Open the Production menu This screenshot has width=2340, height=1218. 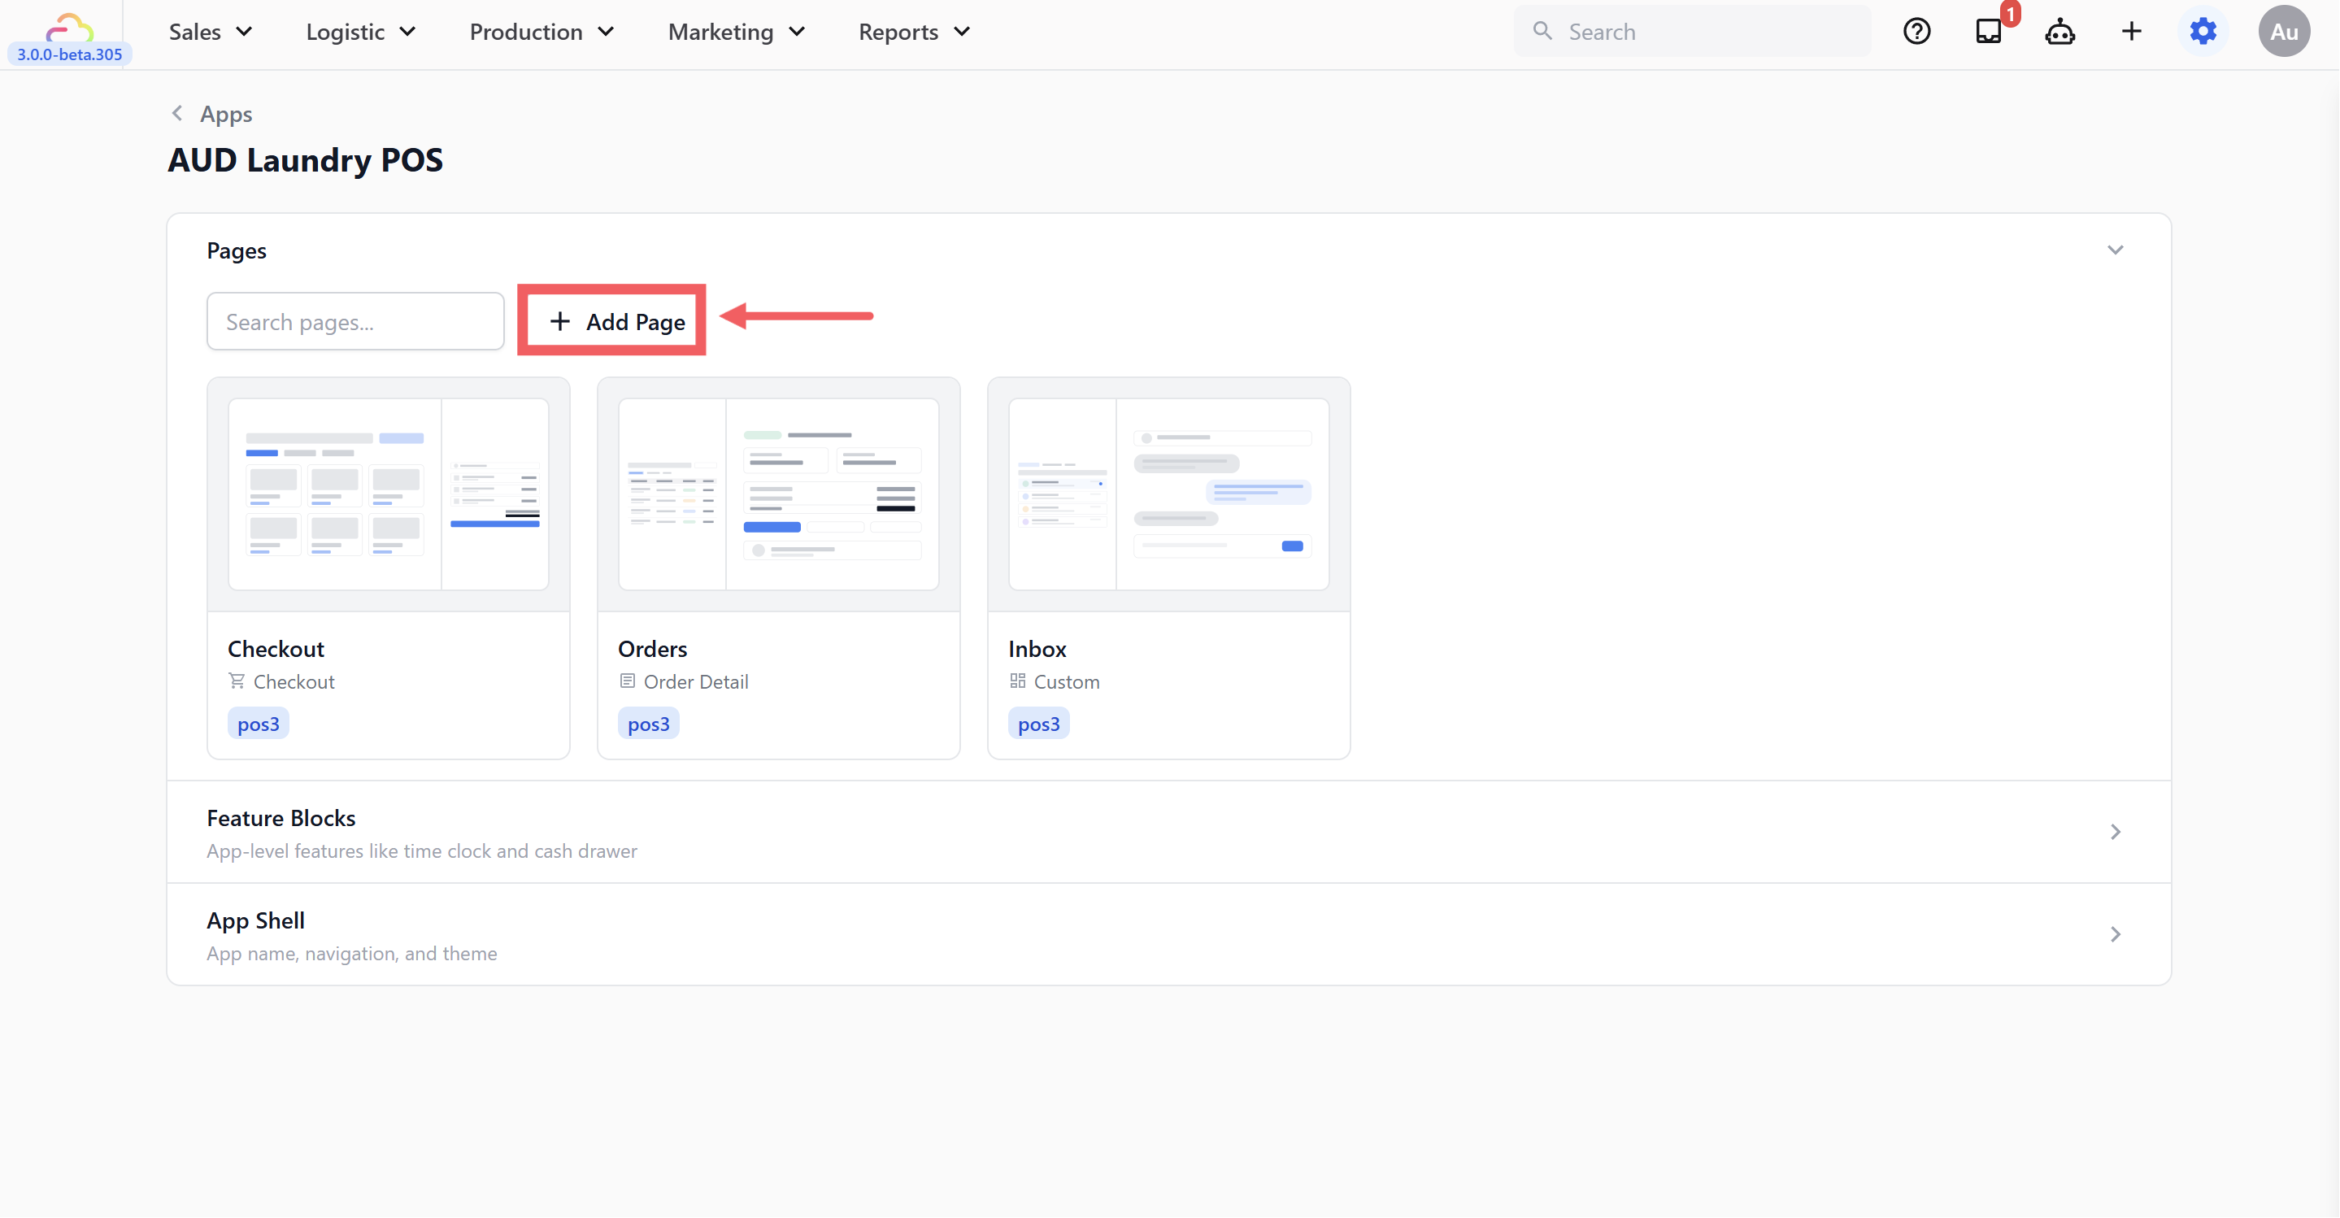[542, 32]
